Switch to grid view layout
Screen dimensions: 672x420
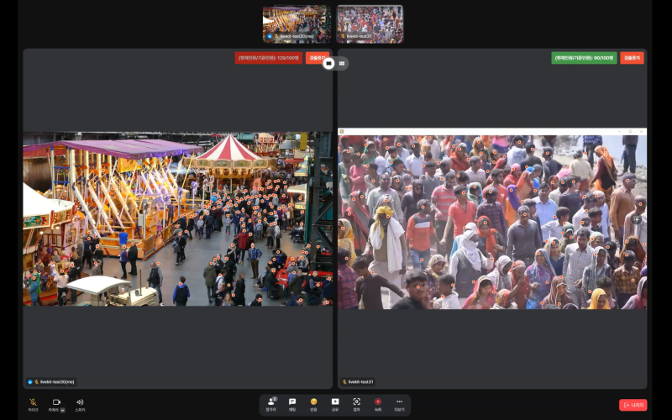click(342, 63)
